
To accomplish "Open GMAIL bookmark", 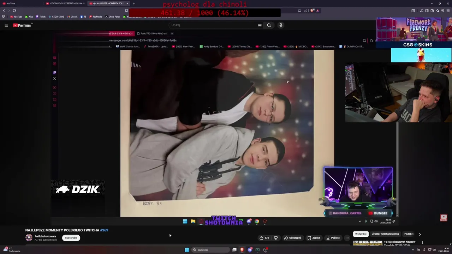I will point(72,17).
